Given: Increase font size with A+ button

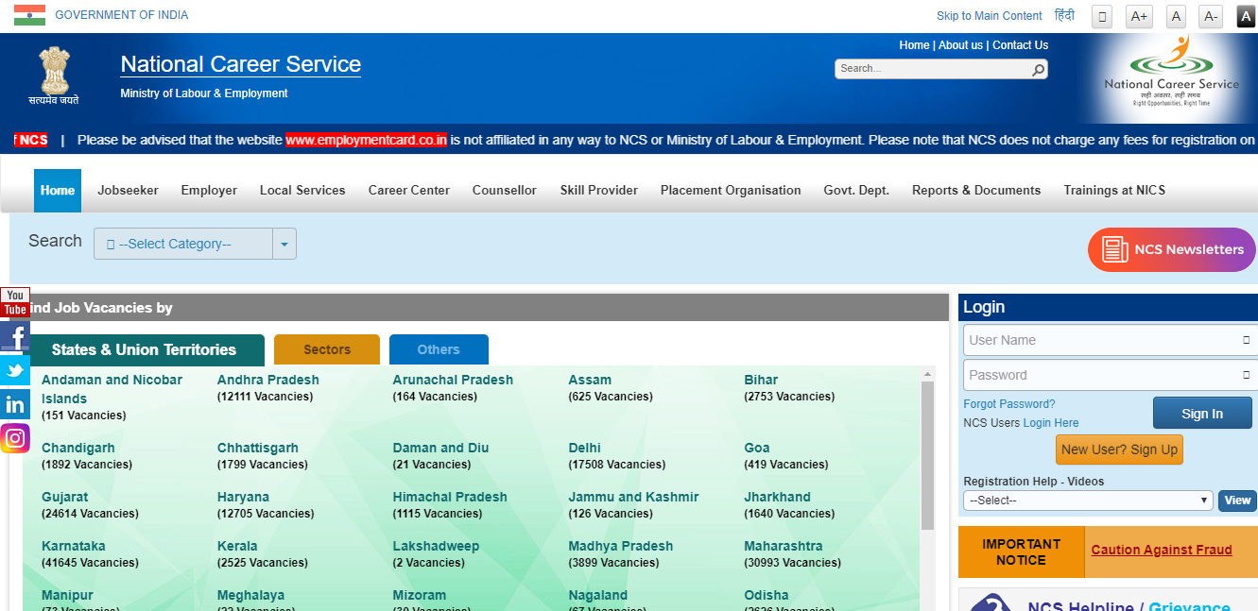Looking at the screenshot, I should (x=1139, y=16).
